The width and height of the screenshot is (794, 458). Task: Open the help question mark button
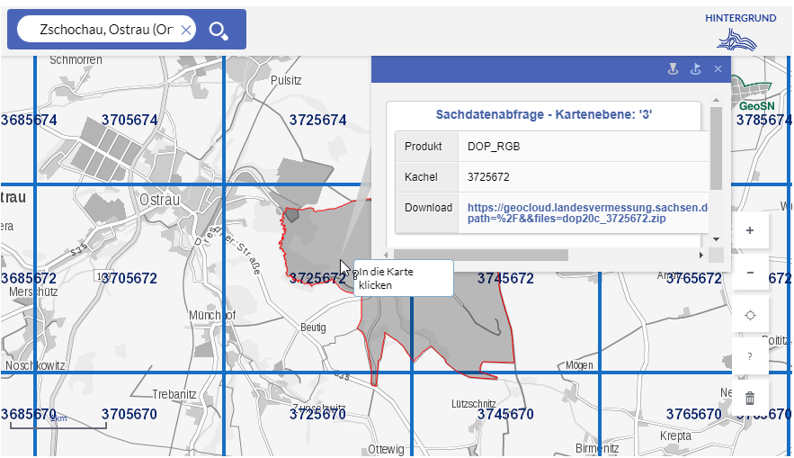(x=750, y=356)
